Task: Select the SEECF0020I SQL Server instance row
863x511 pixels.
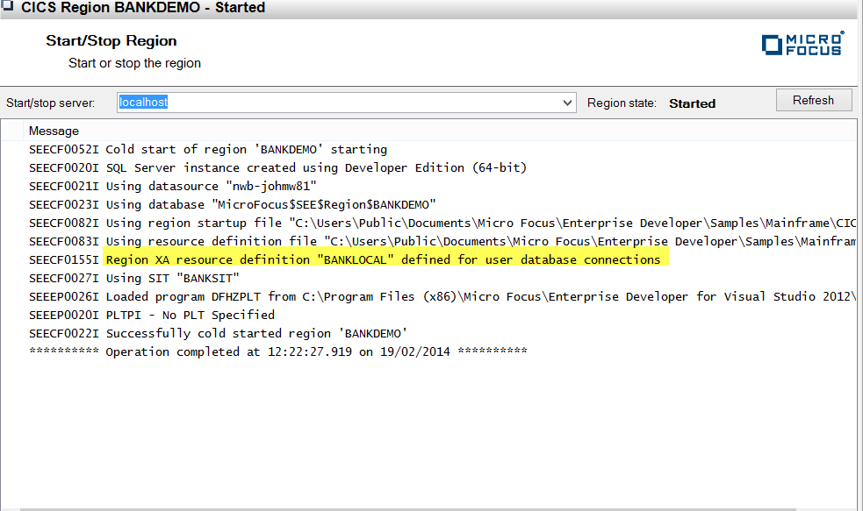Action: click(277, 167)
